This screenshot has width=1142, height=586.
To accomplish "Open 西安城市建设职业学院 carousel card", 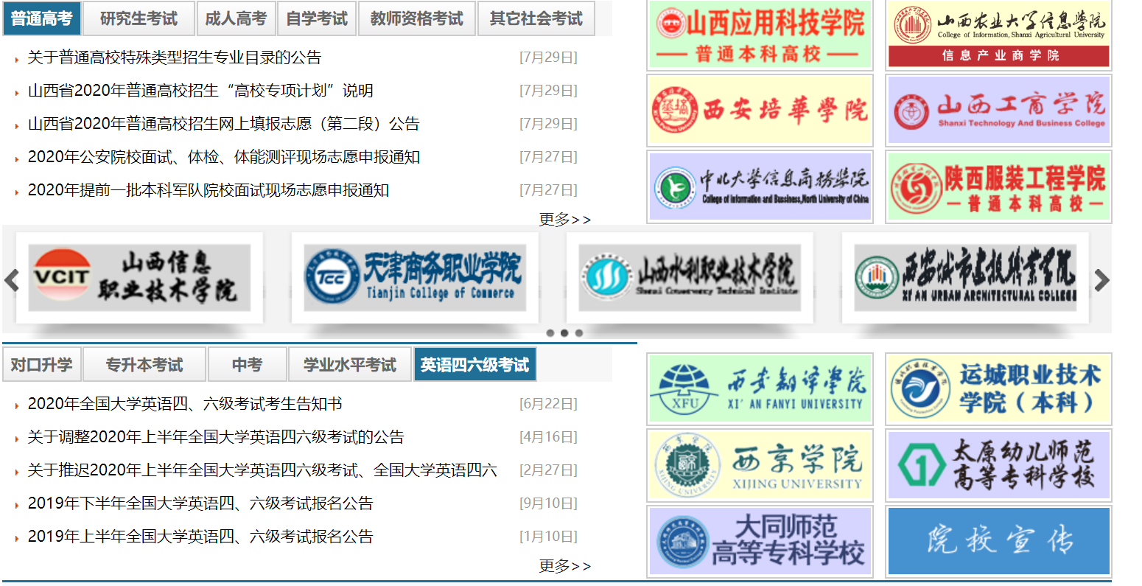I will click(x=965, y=278).
